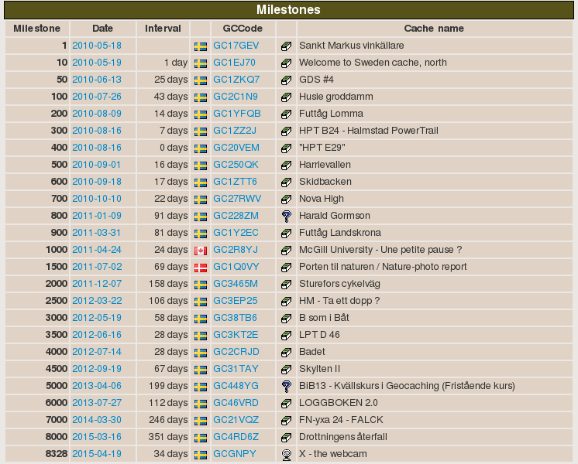Image resolution: width=578 pixels, height=464 pixels.
Task: Open date link 2010-05-18
Action: pyautogui.click(x=97, y=46)
